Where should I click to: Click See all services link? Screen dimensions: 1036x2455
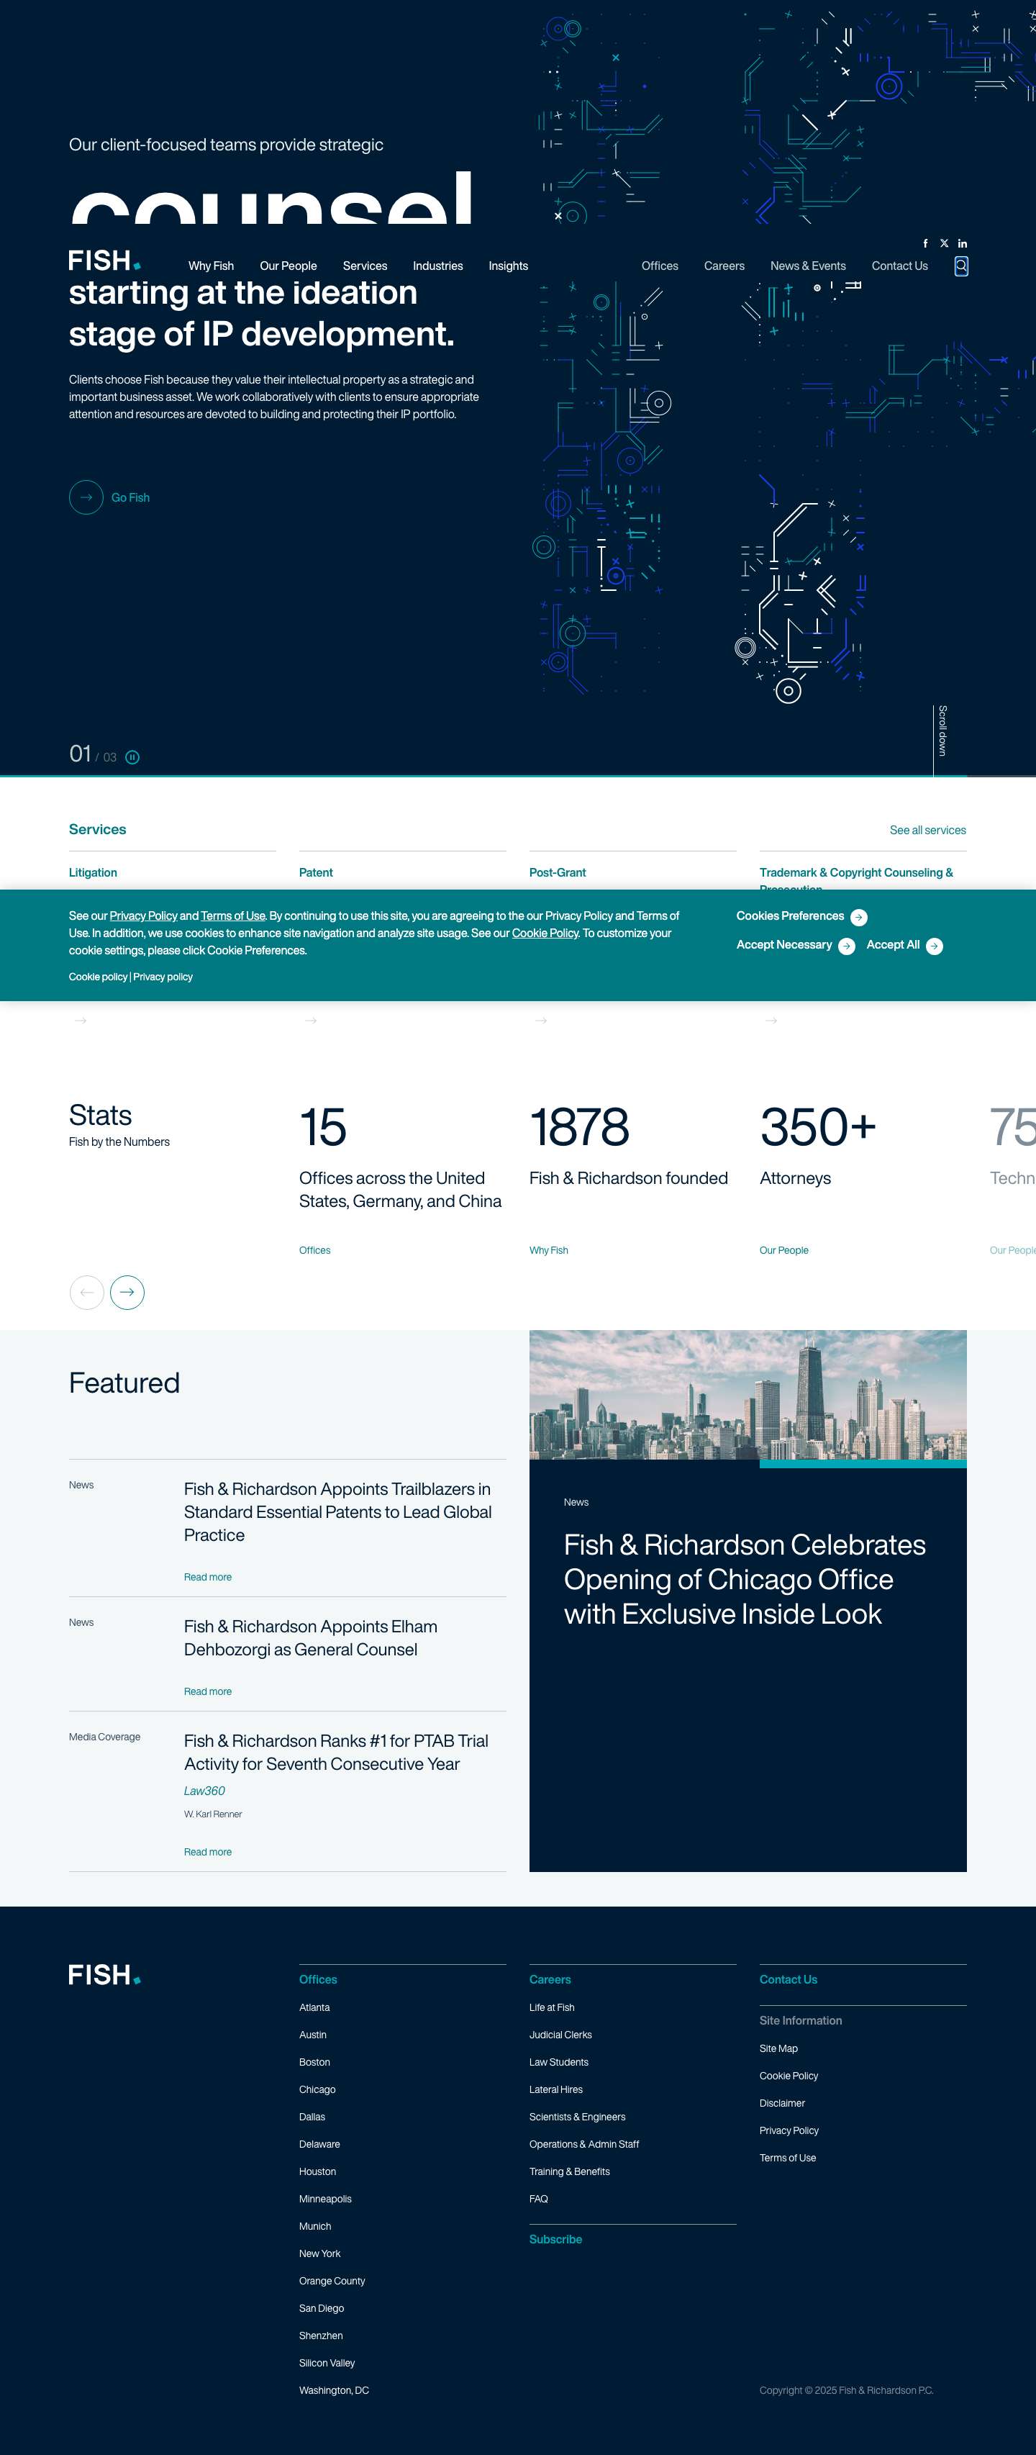point(927,830)
